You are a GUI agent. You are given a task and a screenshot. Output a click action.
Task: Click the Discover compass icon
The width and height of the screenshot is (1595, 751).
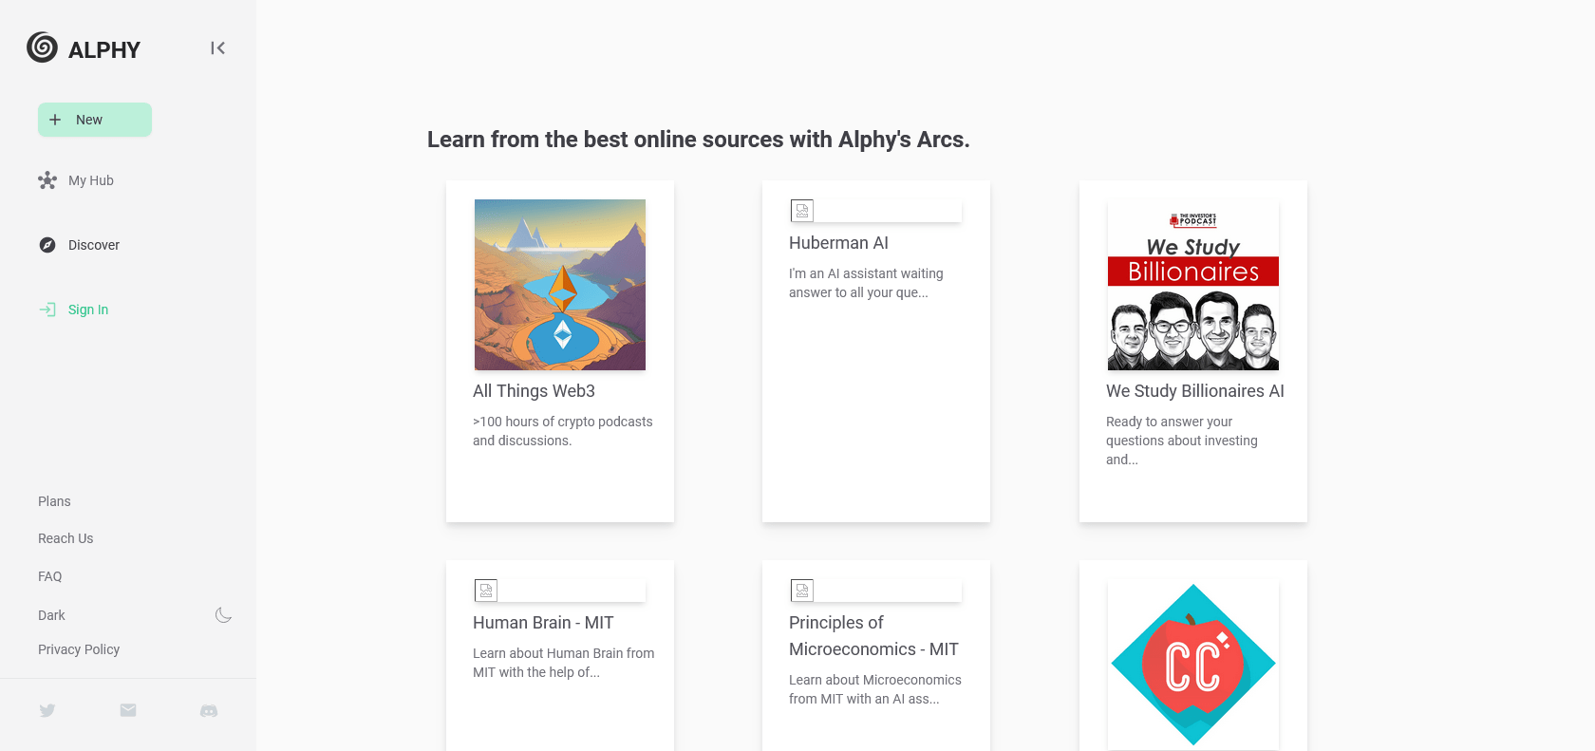pos(47,245)
